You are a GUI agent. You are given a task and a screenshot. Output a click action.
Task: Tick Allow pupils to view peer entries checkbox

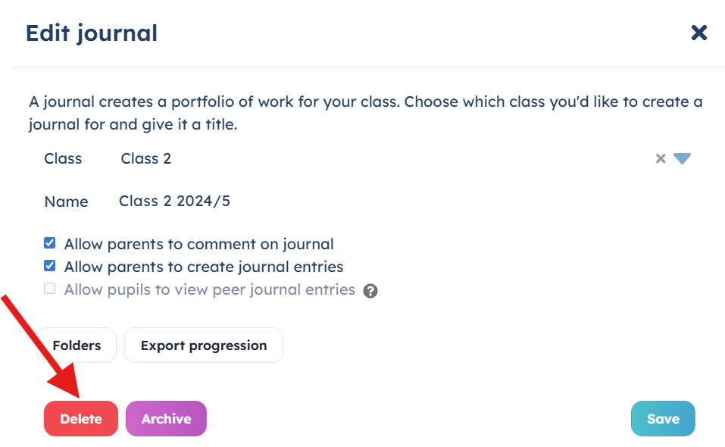pos(49,289)
